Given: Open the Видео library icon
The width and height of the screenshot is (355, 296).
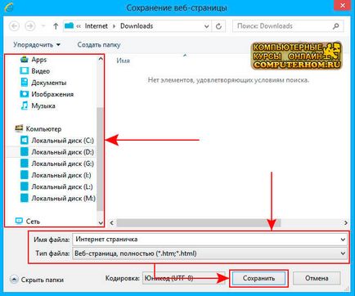Looking at the screenshot, I should [x=25, y=71].
